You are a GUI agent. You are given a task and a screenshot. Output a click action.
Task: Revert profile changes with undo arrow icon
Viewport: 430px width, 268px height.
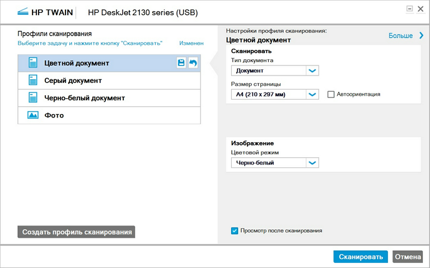(193, 63)
